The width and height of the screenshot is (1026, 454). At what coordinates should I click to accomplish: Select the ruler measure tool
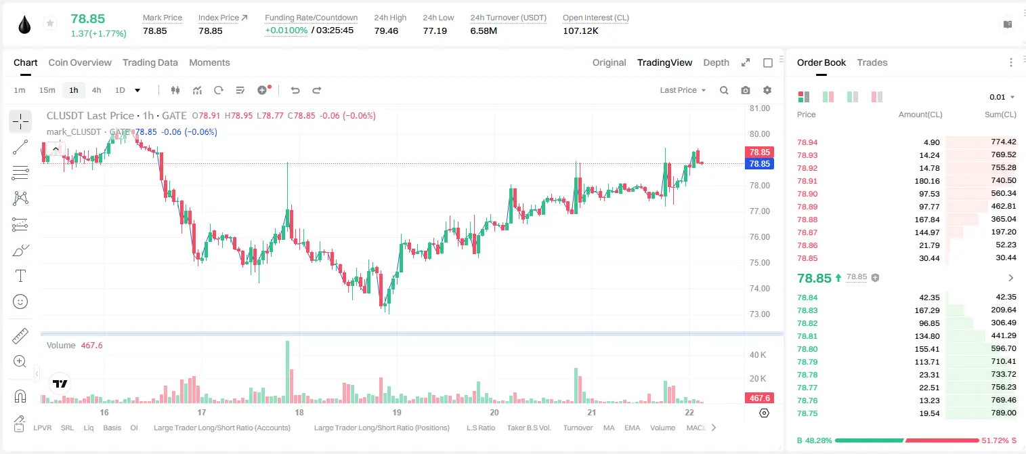coord(20,336)
